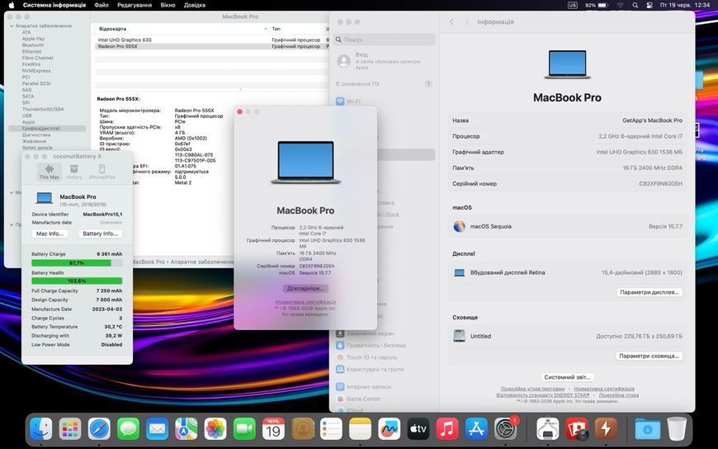Open Freeform from the Dock
Image resolution: width=718 pixels, height=449 pixels.
click(x=390, y=429)
